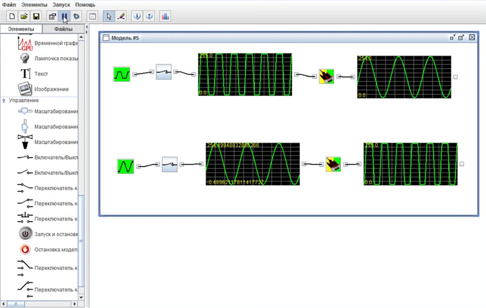Open the Элементы menu
This screenshot has height=308, width=486.
34,5
